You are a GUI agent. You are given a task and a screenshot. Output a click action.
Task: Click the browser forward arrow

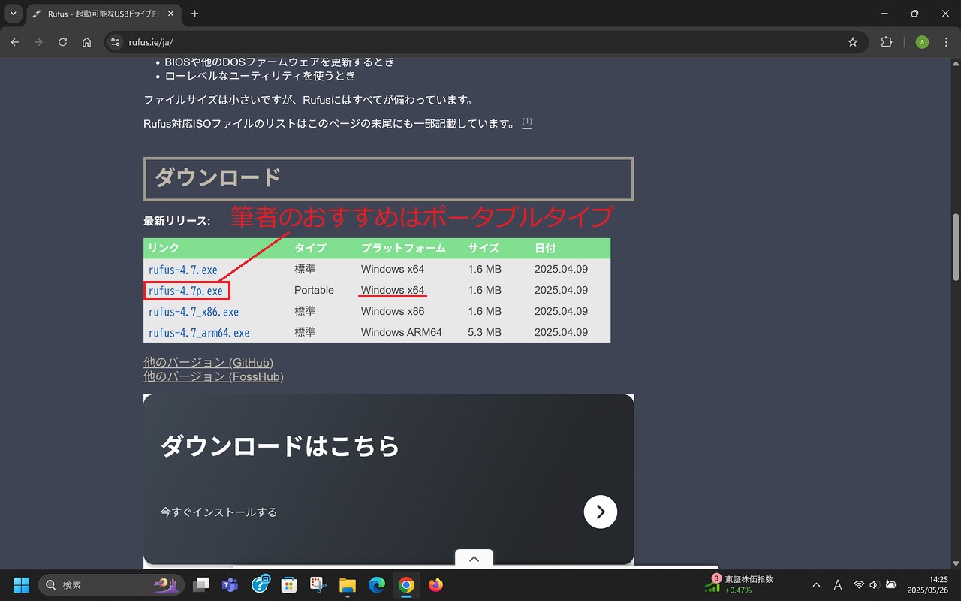[x=38, y=42]
